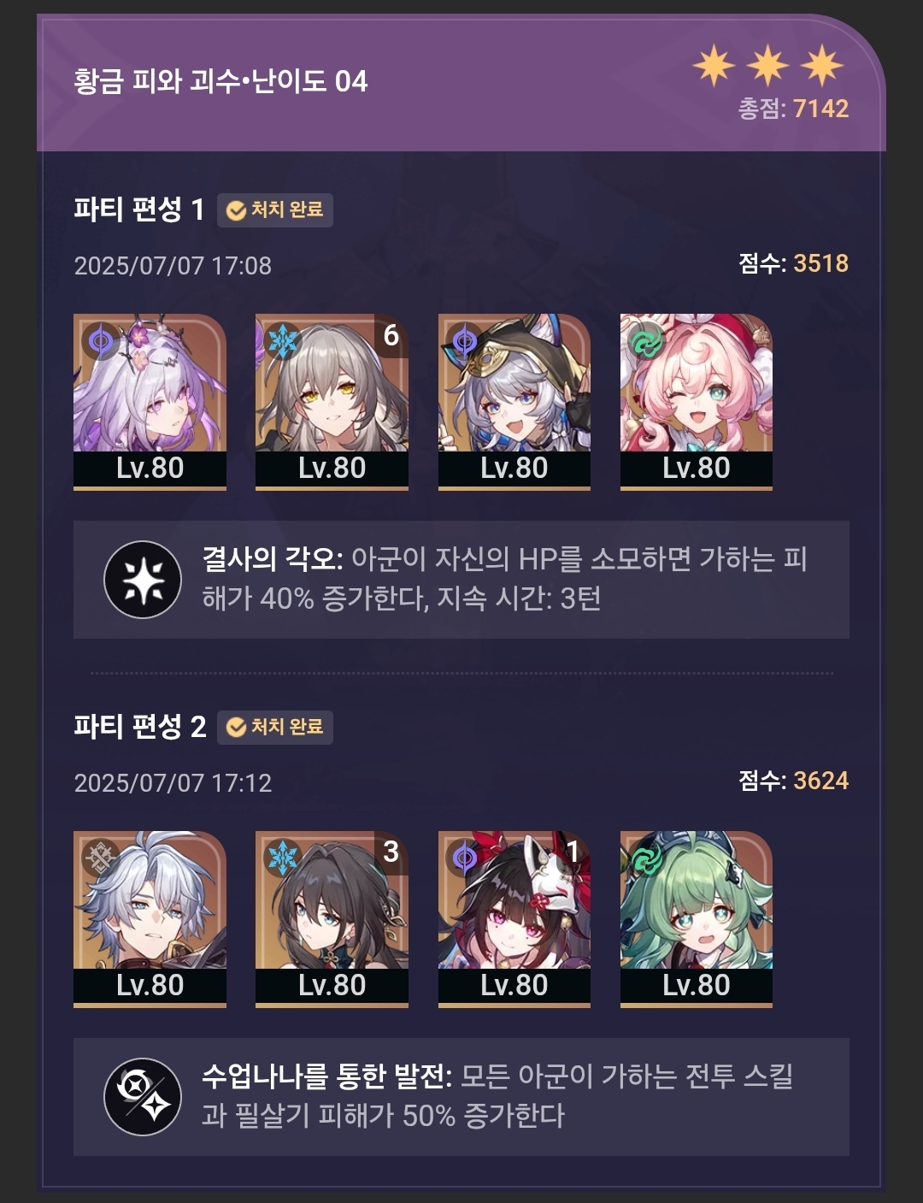Click the 처치 완료 badge for party 2
The image size is (923, 1203).
pos(274,728)
